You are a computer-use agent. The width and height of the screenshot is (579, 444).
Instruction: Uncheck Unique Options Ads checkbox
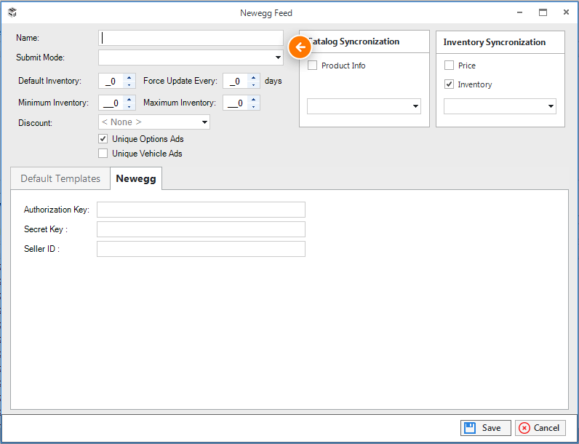point(103,139)
